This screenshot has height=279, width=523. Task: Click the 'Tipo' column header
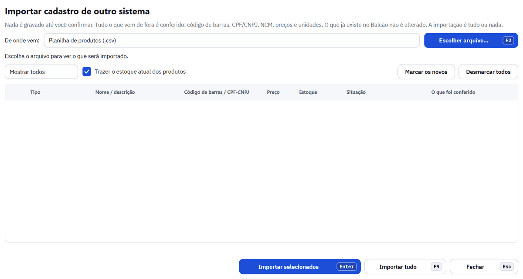(x=35, y=92)
